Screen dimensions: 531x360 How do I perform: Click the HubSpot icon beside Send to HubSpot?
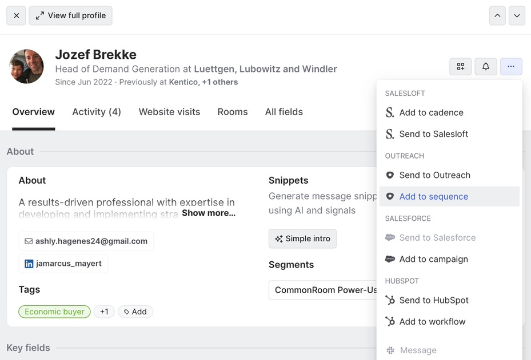[x=390, y=300]
